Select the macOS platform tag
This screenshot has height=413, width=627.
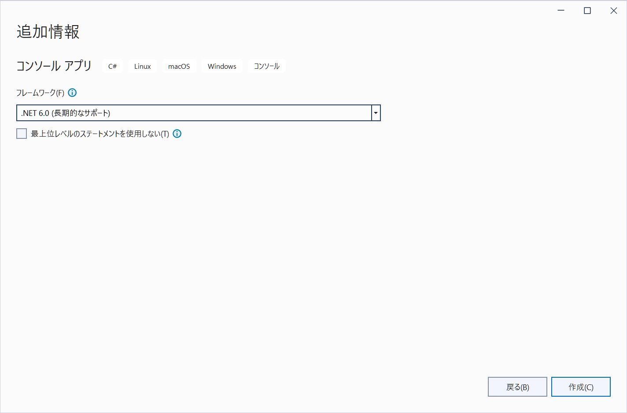(179, 66)
